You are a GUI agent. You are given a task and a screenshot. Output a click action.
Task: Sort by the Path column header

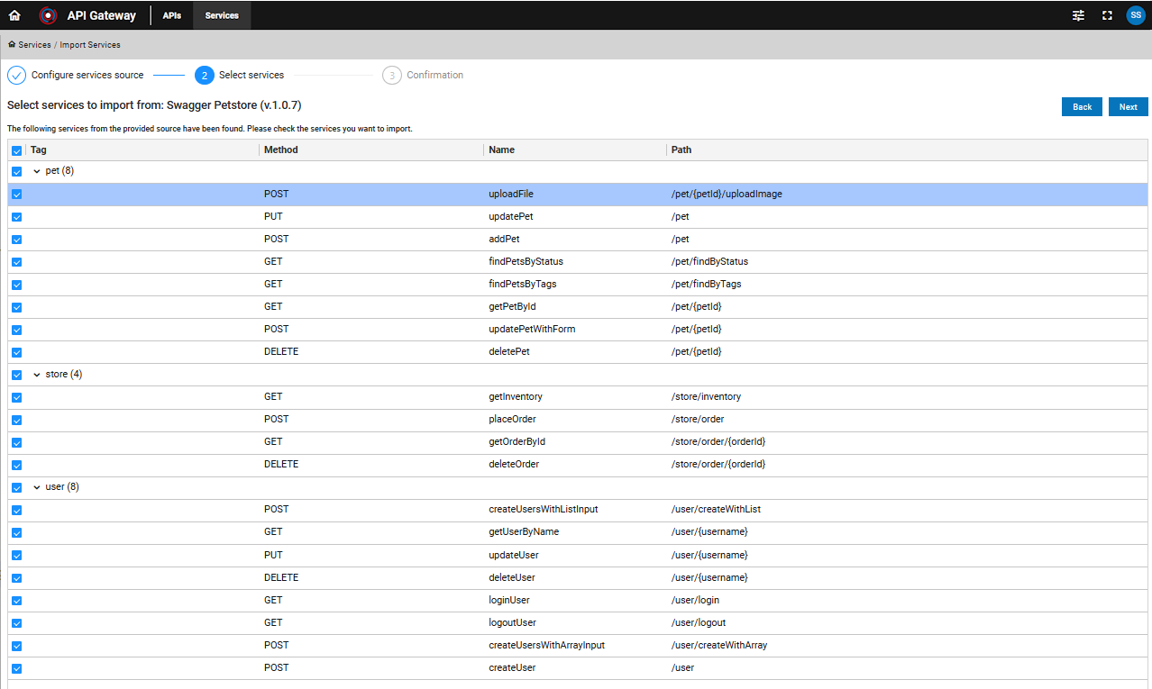coord(681,150)
